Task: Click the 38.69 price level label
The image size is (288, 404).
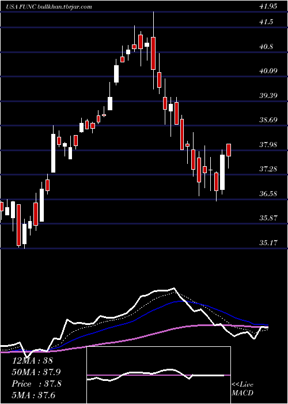Action: pyautogui.click(x=268, y=120)
